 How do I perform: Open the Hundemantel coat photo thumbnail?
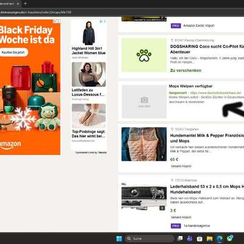(x=144, y=144)
